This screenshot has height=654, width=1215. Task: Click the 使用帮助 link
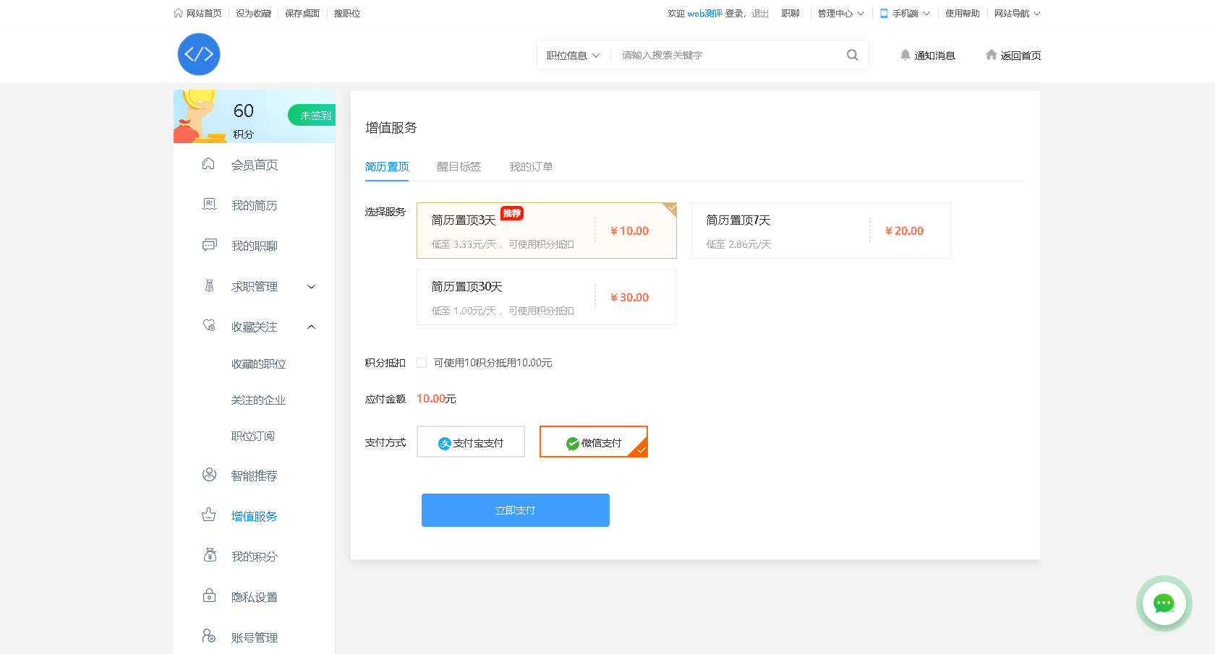tap(963, 13)
